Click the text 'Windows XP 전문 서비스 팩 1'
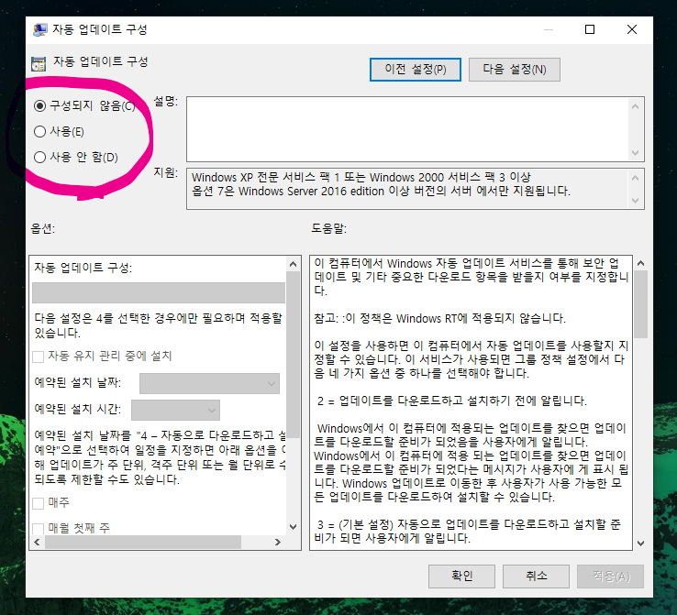The height and width of the screenshot is (615, 677). click(265, 177)
